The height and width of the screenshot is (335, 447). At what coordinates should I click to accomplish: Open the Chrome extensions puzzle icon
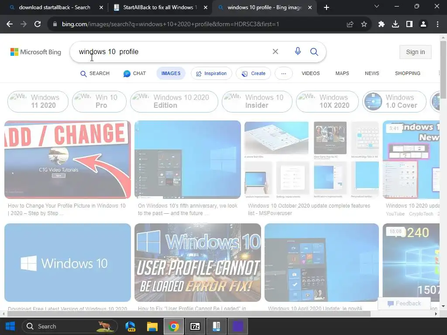click(x=382, y=24)
